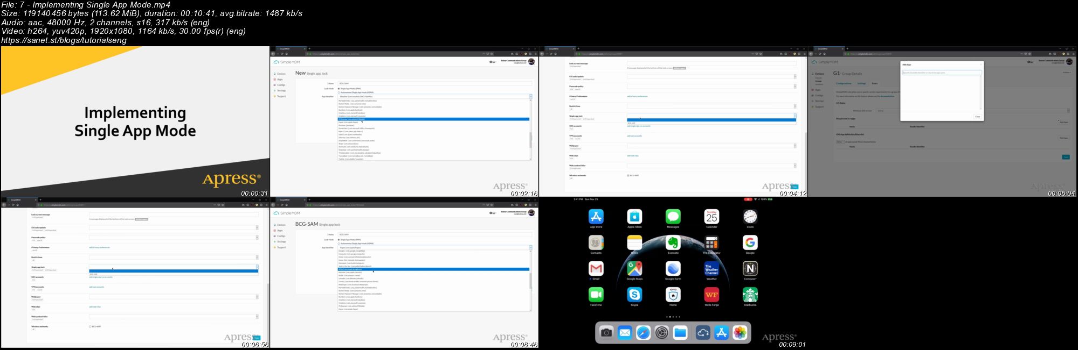Screen dimensions: 1078x350
Task: Open the Compass app icon
Action: point(750,268)
